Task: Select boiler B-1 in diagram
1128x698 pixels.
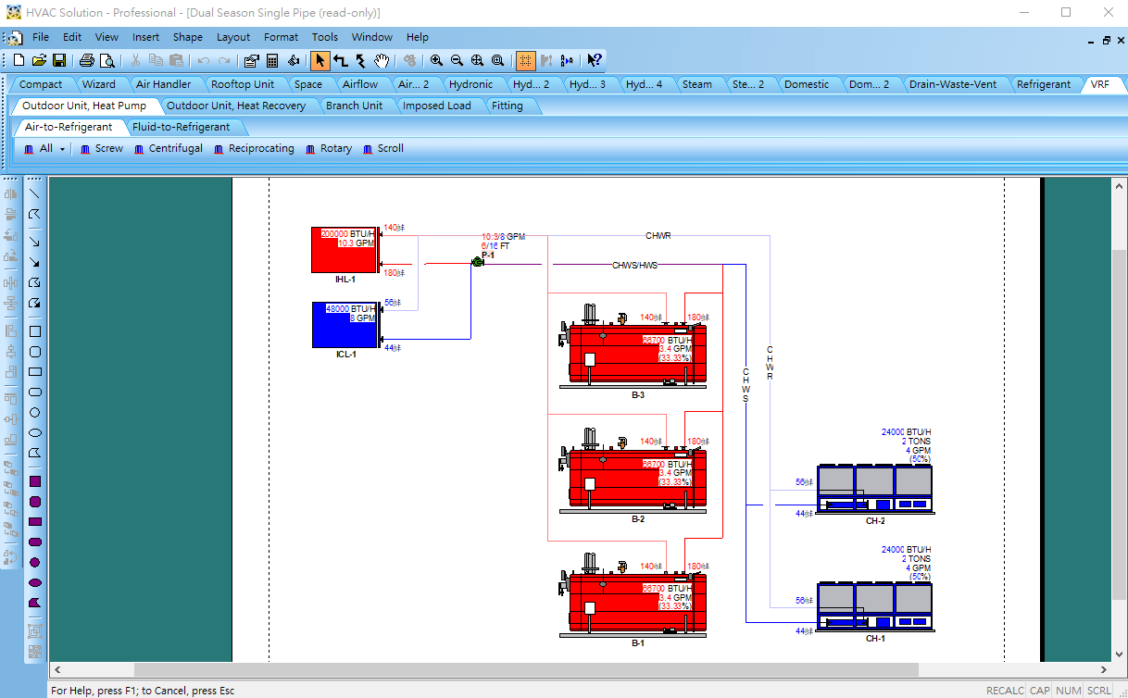Action: (x=633, y=595)
